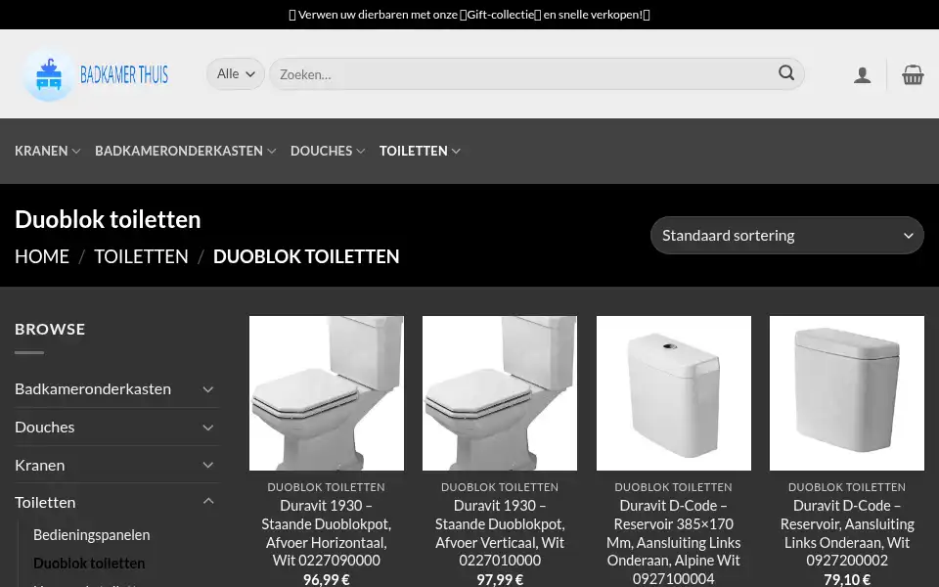The image size is (939, 587).
Task: Click the 97,99 € price
Action: click(x=500, y=579)
